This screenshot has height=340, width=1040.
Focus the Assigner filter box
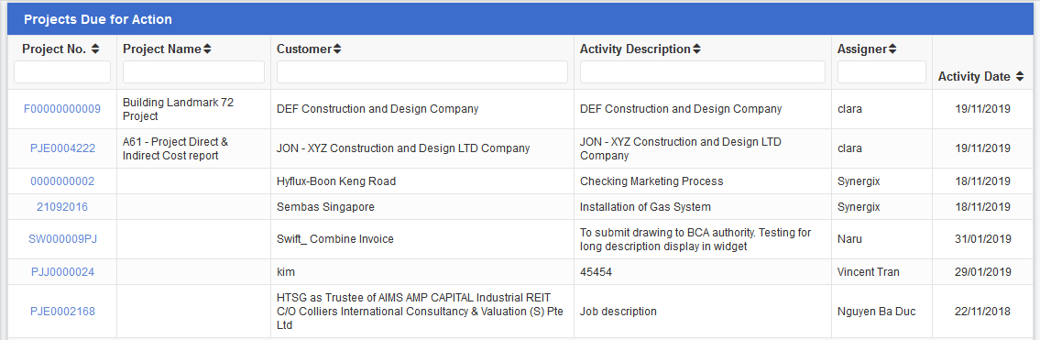click(881, 72)
